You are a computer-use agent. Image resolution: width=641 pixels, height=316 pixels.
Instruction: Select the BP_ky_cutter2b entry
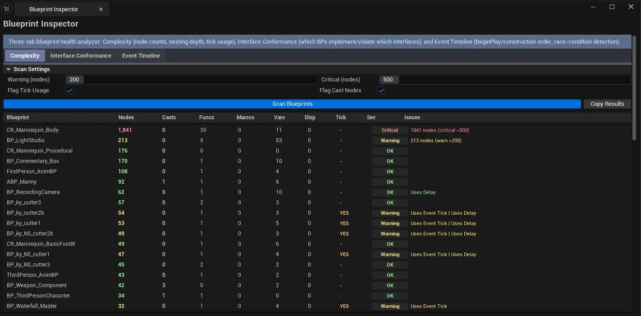pos(317,213)
